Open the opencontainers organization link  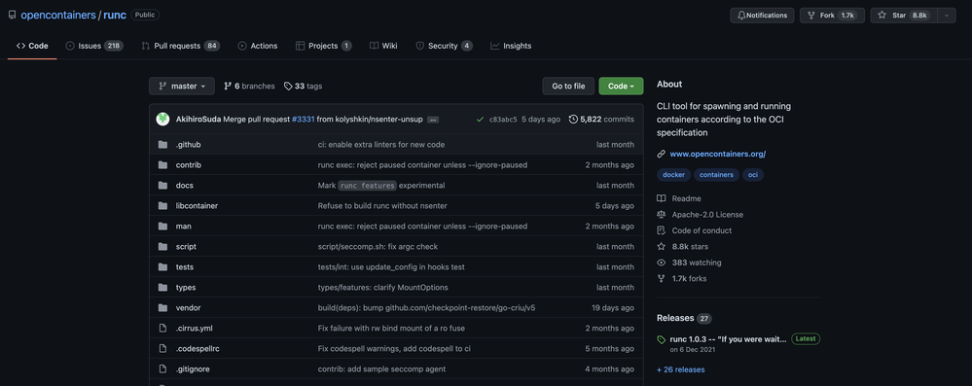point(58,15)
